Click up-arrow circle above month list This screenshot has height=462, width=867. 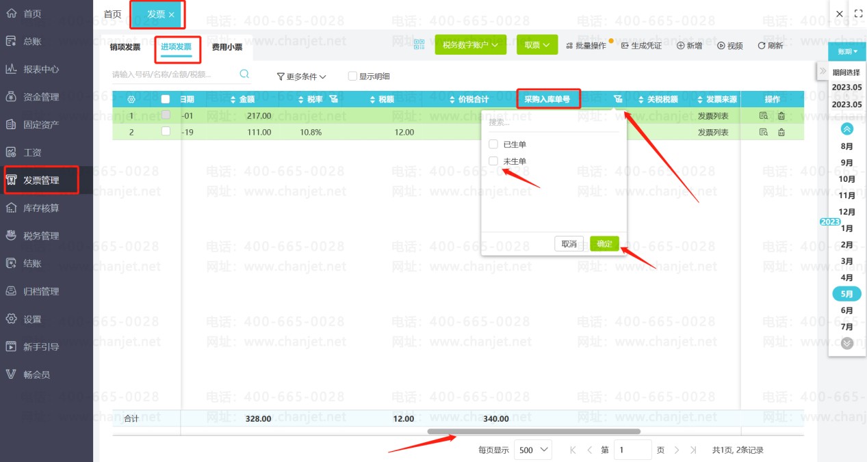pyautogui.click(x=847, y=128)
